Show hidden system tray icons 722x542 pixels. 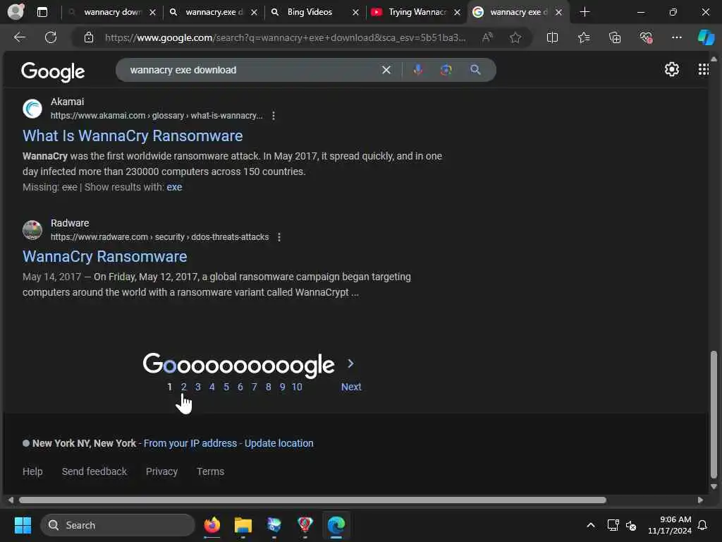click(591, 525)
